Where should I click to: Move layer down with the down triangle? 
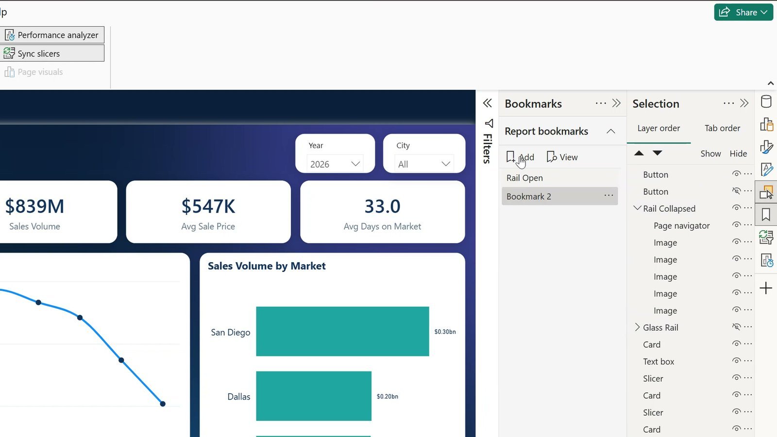click(x=658, y=153)
